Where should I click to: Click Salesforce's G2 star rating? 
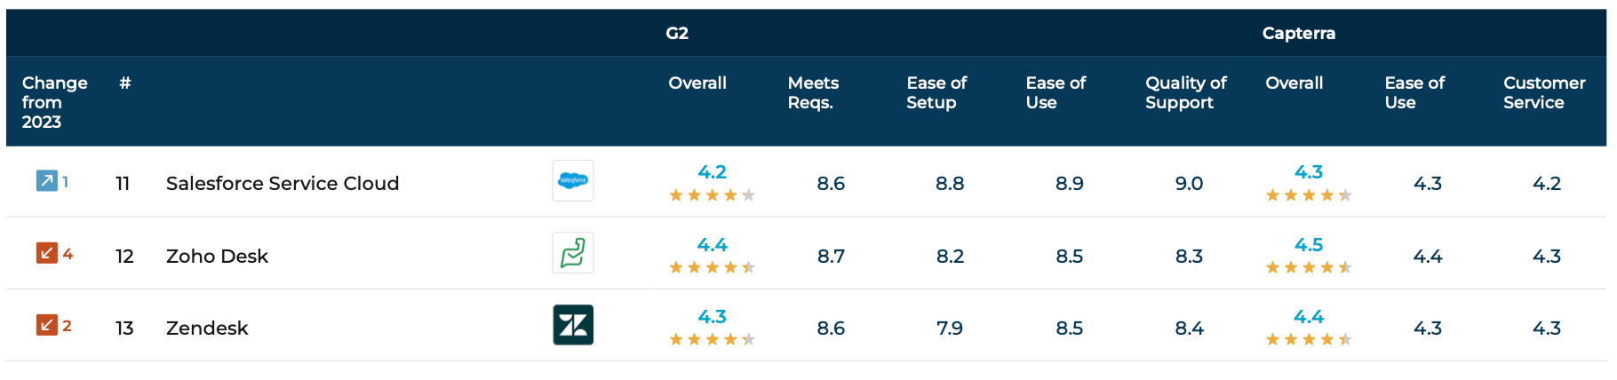pyautogui.click(x=712, y=195)
